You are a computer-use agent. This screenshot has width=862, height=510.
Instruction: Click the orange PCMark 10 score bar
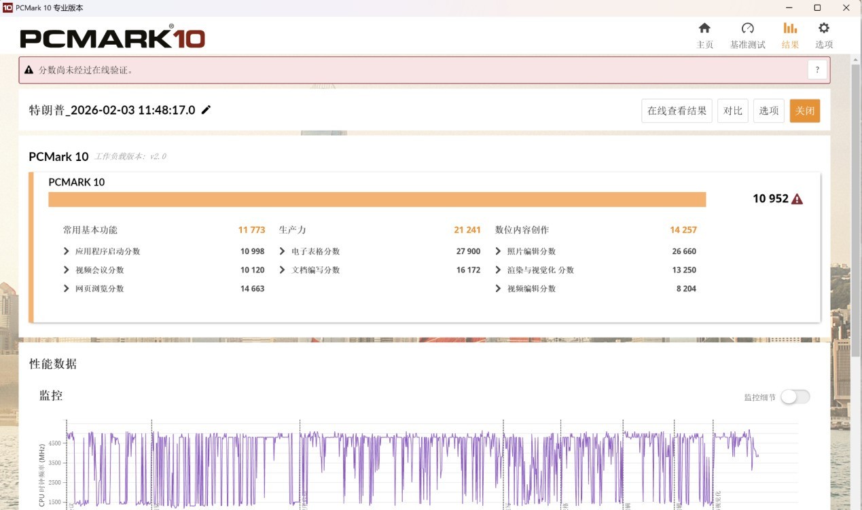pyautogui.click(x=377, y=199)
